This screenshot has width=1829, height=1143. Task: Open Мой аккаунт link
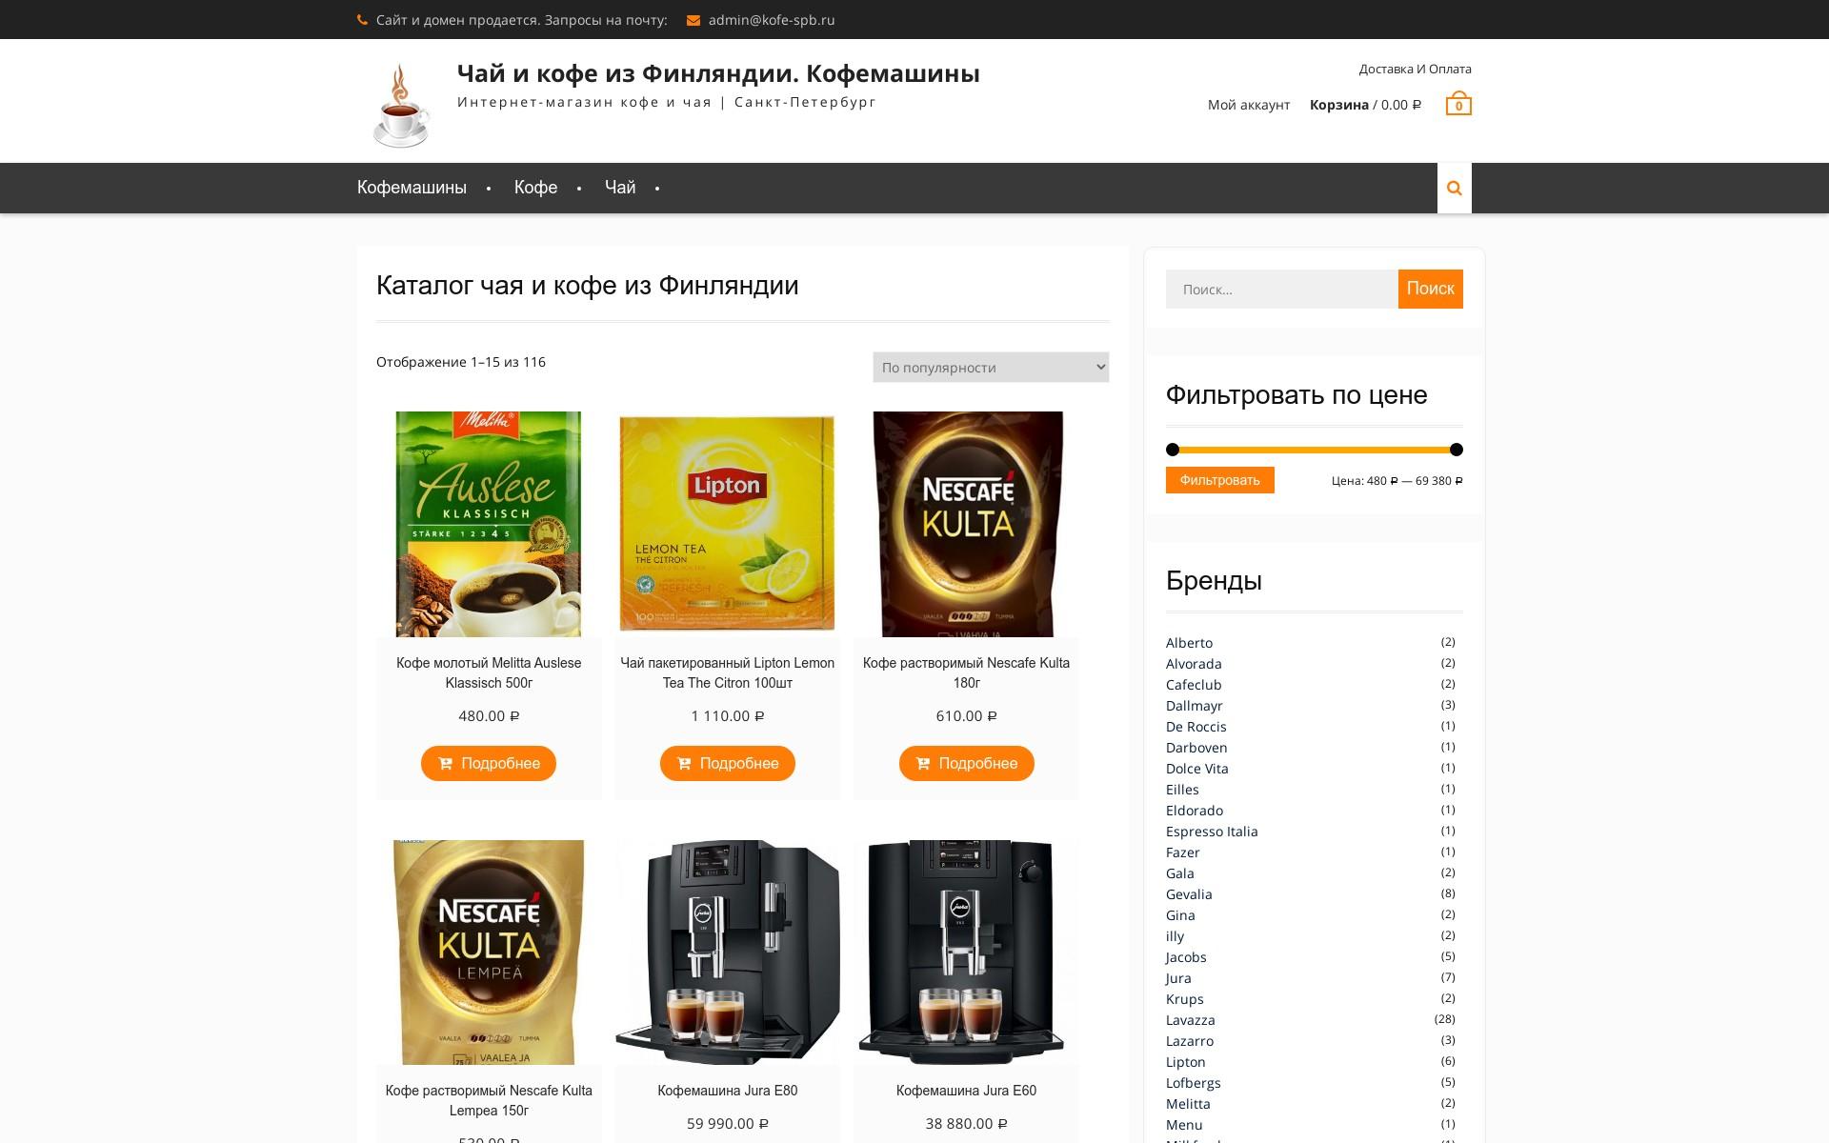coord(1249,105)
